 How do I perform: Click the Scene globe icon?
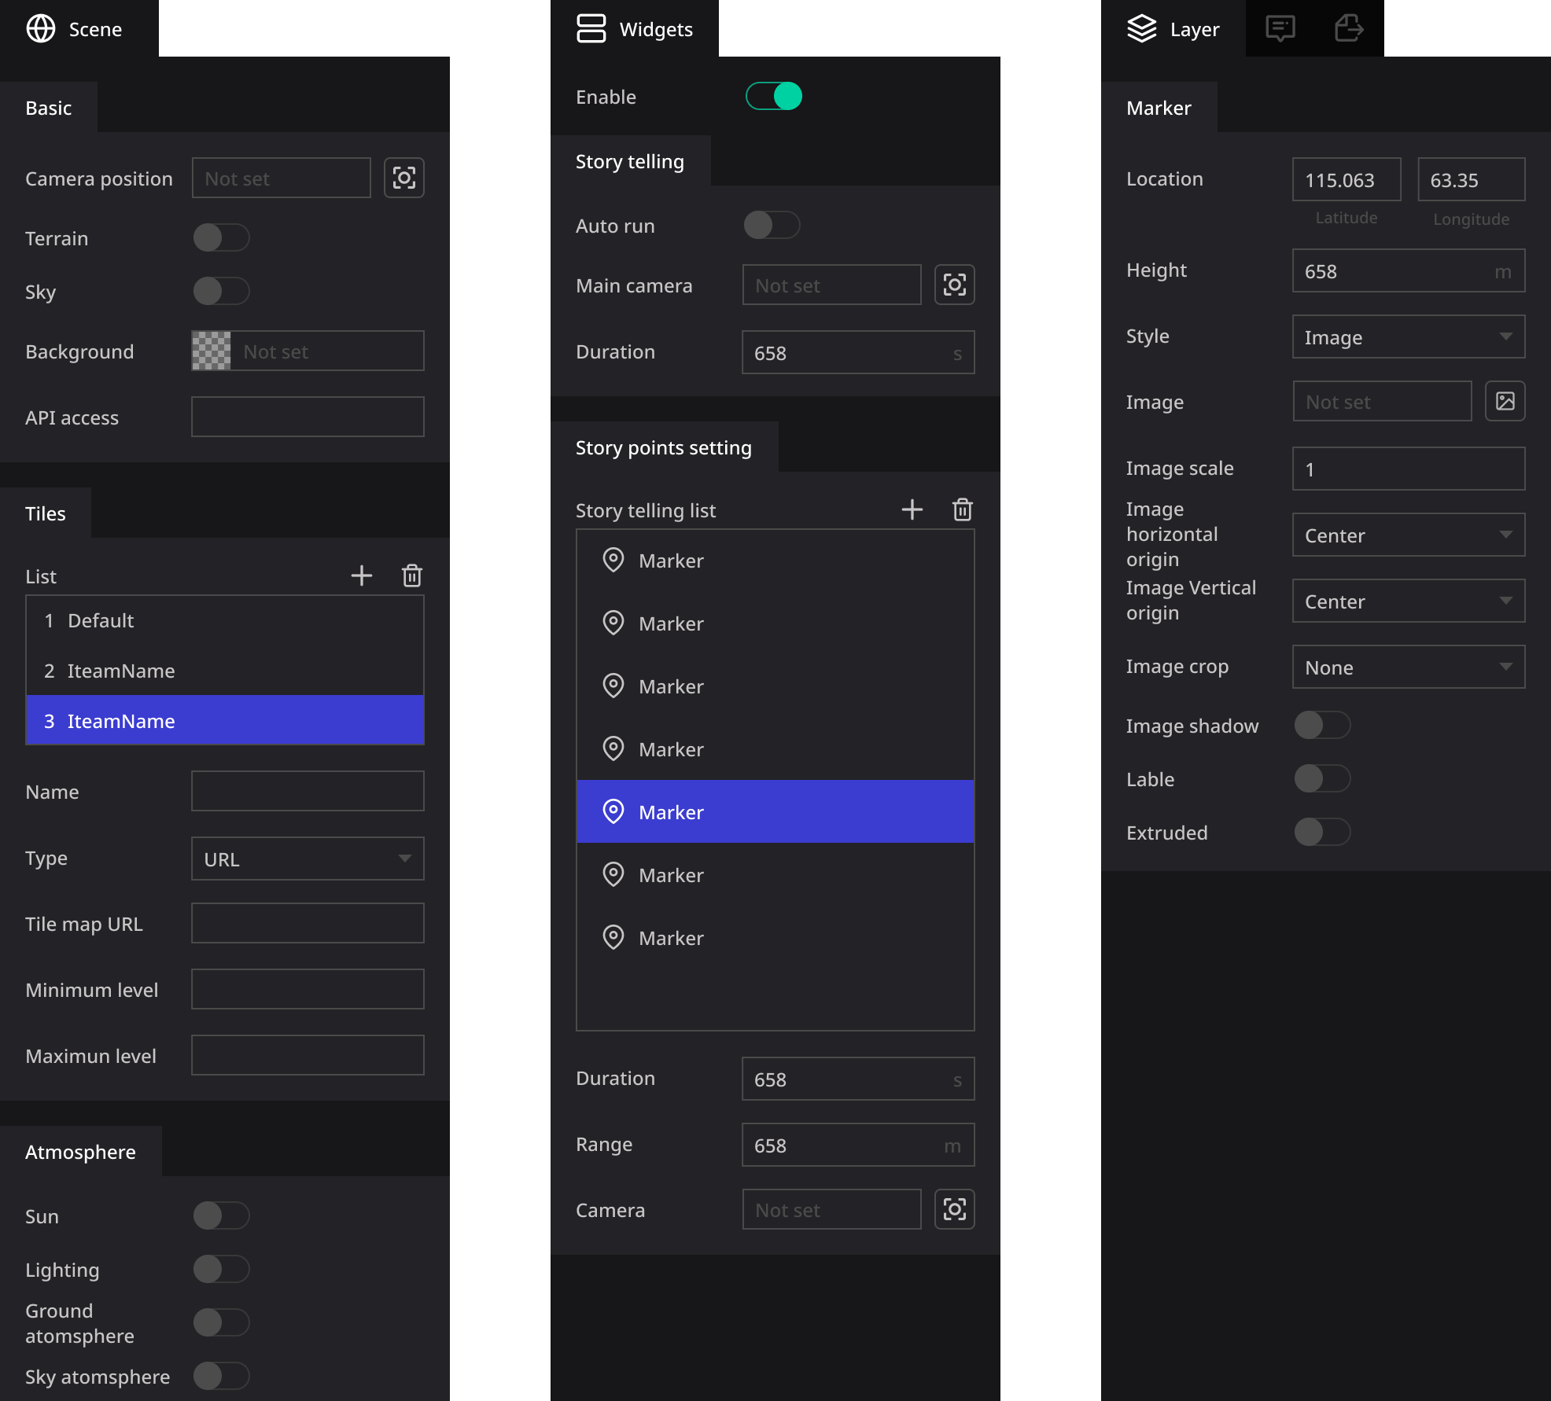tap(41, 29)
